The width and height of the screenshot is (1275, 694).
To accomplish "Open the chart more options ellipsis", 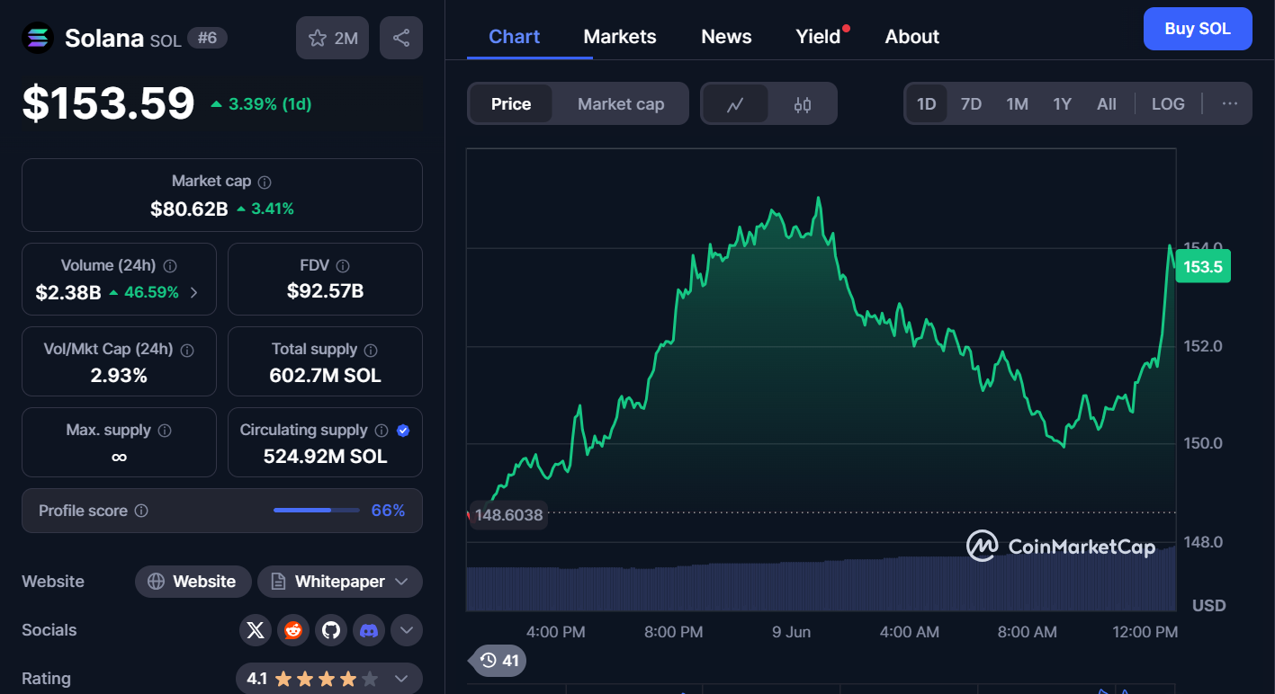I will 1230,103.
